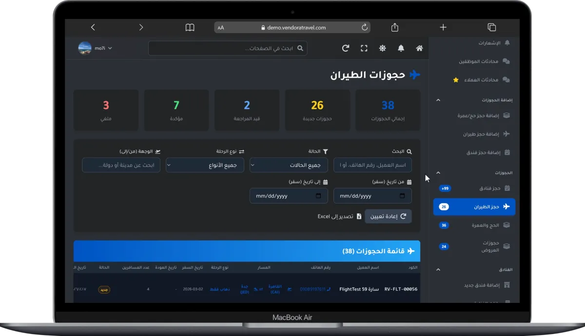Image resolution: width=585 pixels, height=336 pixels.
Task: Click the مؤكدة 7 stat card
Action: pos(176,110)
